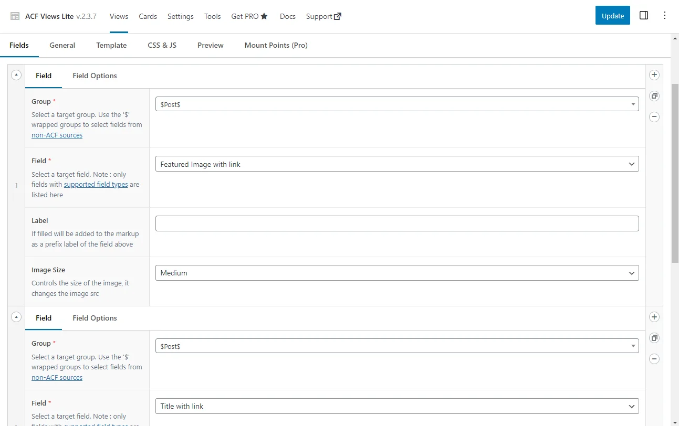Follow the first row's non-ACF sources link
This screenshot has width=679, height=426.
[x=57, y=135]
